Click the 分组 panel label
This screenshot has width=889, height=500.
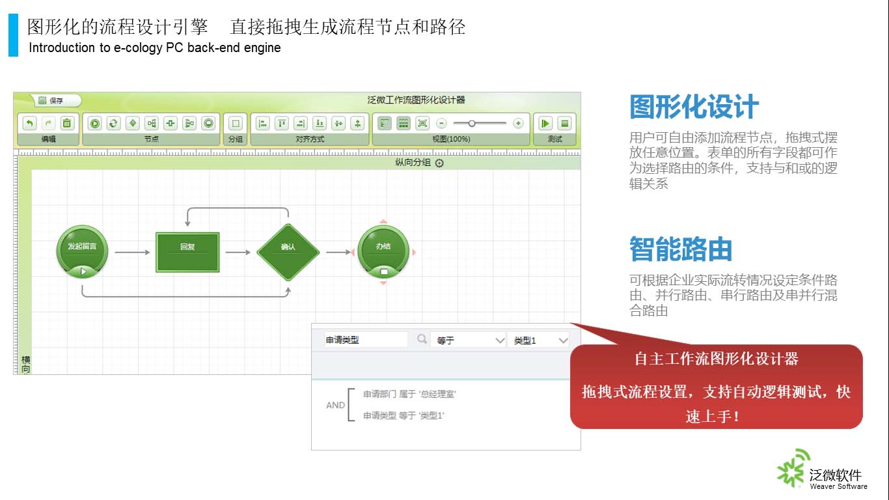236,139
